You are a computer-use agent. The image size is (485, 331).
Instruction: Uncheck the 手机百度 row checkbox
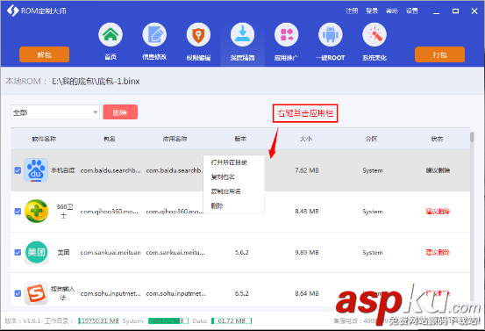[x=18, y=170]
